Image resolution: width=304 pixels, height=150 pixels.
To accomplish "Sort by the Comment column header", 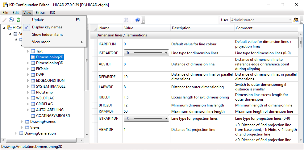I will pos(266,28).
